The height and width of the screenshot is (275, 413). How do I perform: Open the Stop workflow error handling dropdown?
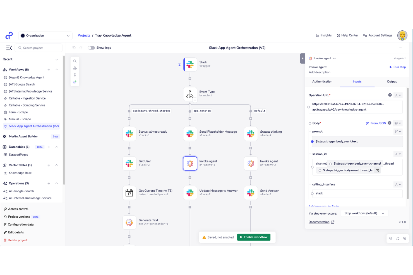click(x=364, y=213)
